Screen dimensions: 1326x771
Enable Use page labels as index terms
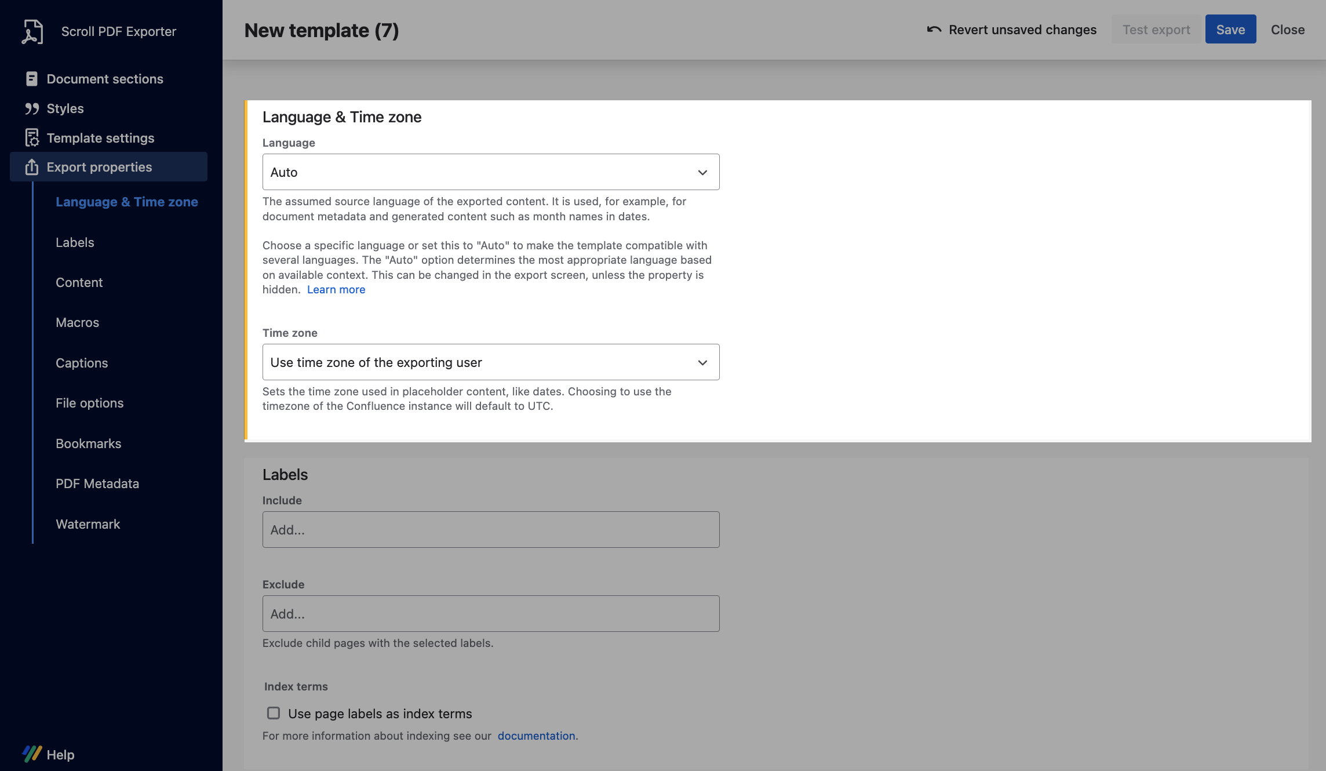click(x=274, y=713)
